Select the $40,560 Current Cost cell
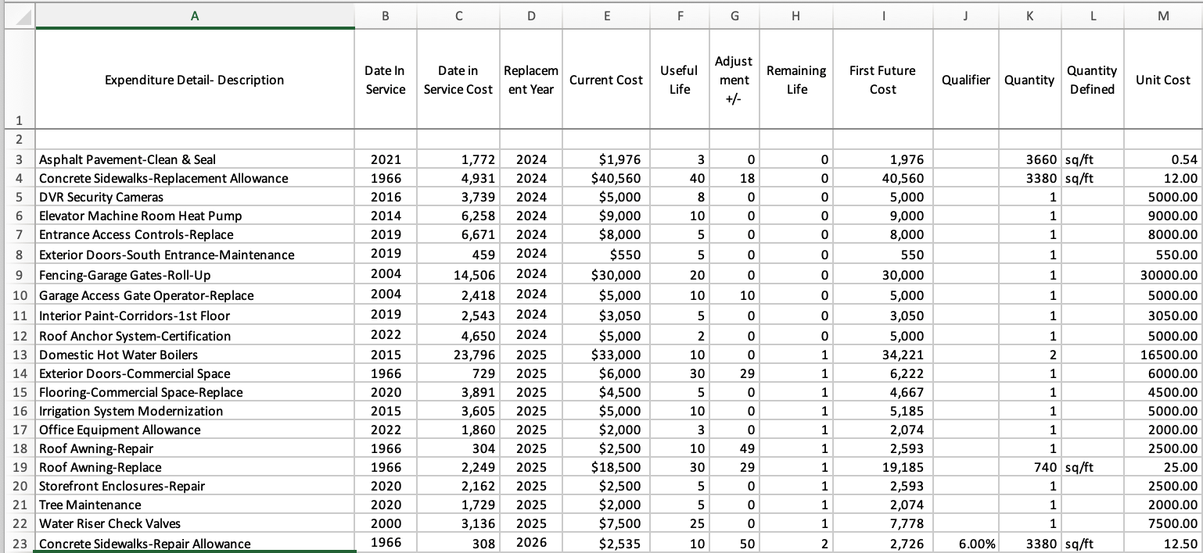 [x=606, y=178]
